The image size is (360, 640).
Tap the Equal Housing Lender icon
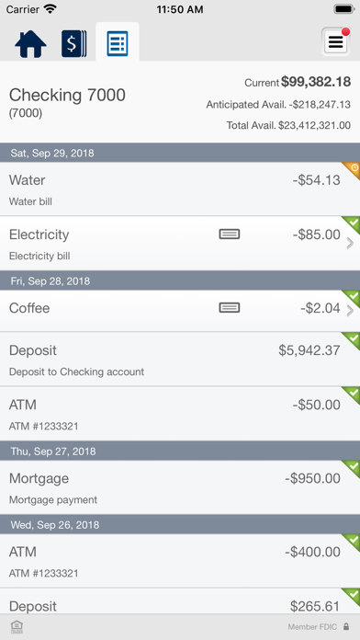point(17,626)
